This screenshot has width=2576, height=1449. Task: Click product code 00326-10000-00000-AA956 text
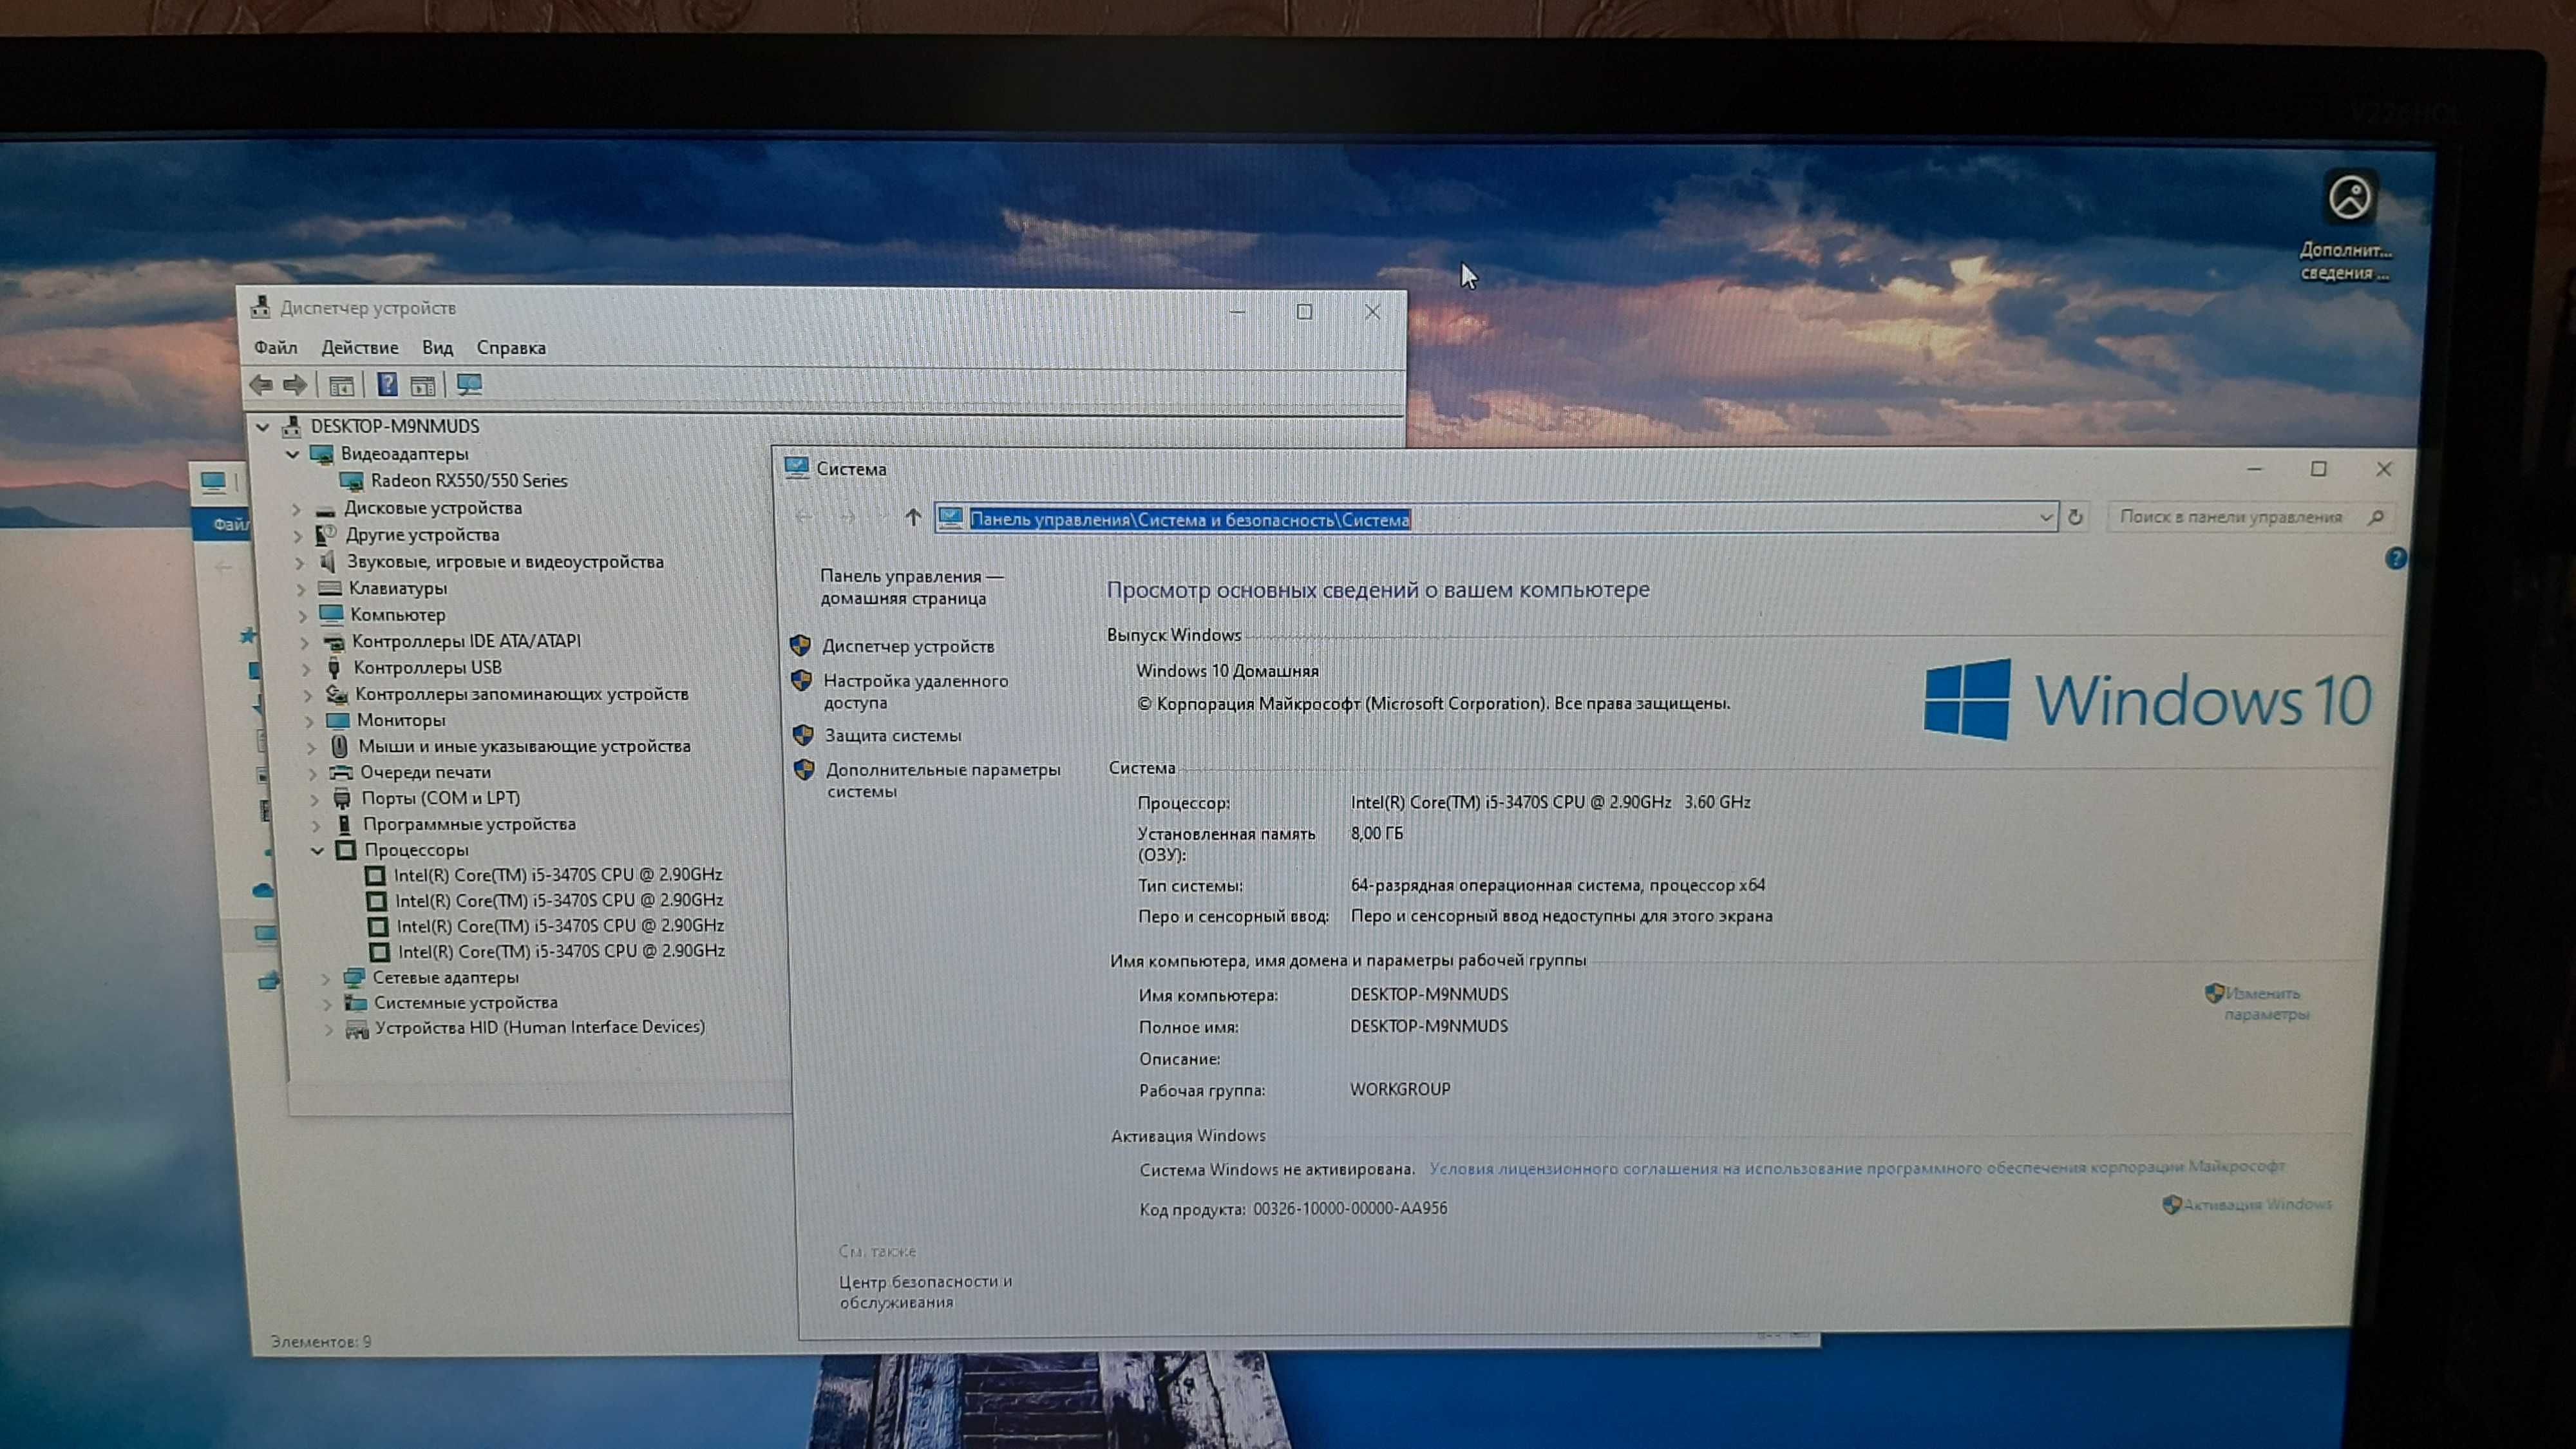(1350, 1208)
